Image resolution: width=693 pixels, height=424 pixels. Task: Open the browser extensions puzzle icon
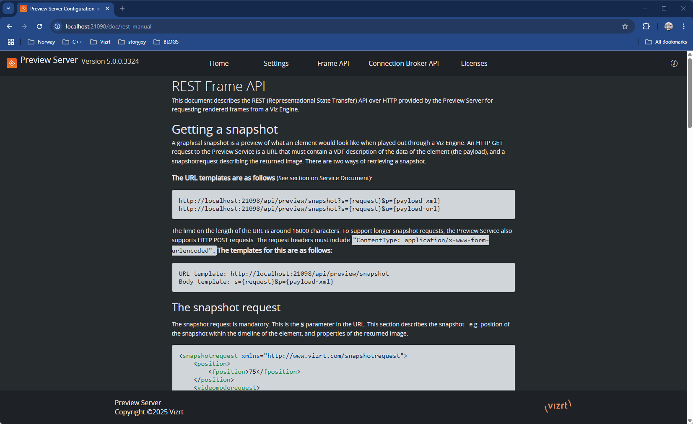coord(646,26)
